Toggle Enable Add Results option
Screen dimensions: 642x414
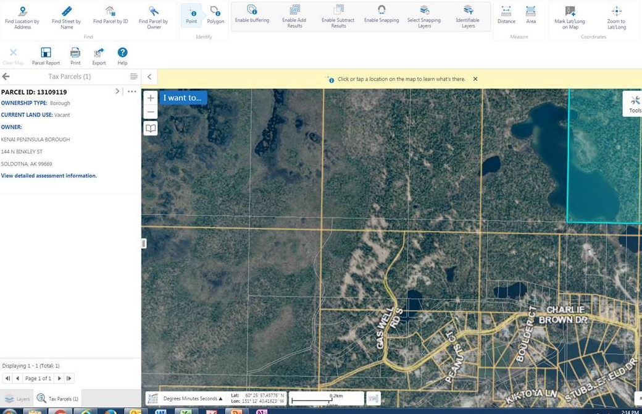294,17
